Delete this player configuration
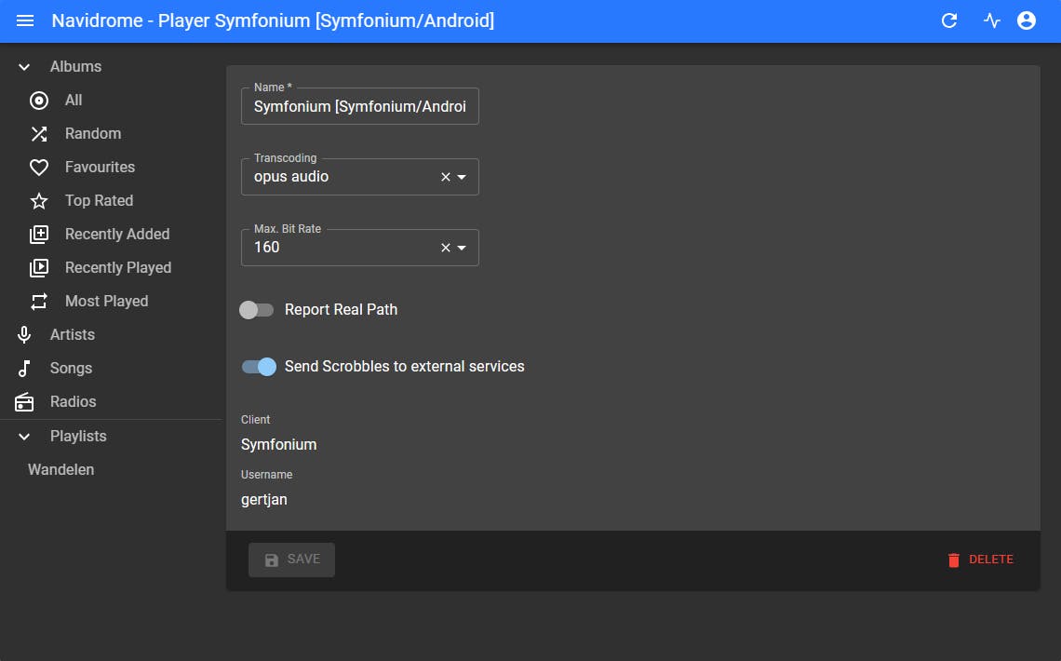Image resolution: width=1061 pixels, height=661 pixels. (981, 560)
